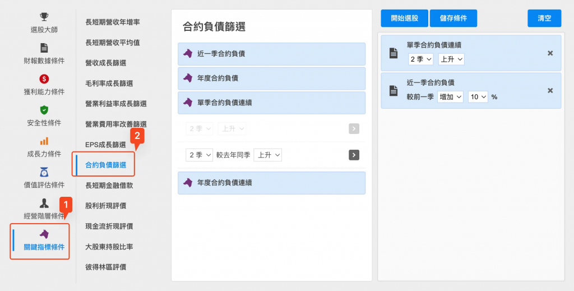Screen dimensions: 574x291
Task: Select EPS成長篩選 from the submenu
Action: [105, 145]
